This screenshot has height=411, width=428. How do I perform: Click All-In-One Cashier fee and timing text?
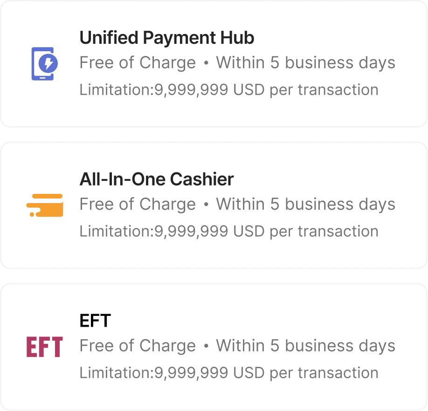(237, 204)
